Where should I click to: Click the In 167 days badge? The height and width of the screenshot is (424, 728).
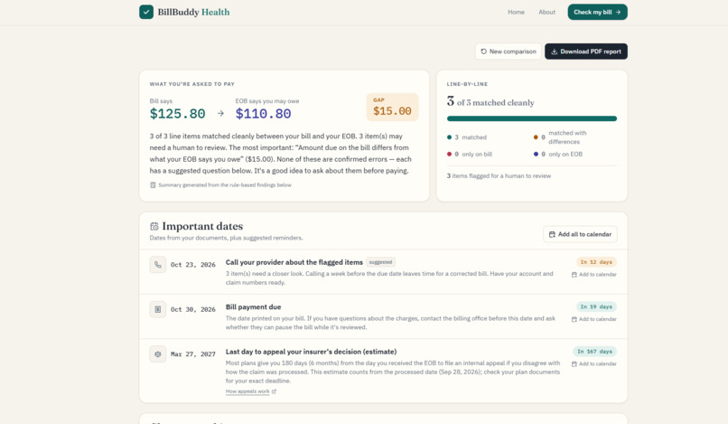pos(594,352)
